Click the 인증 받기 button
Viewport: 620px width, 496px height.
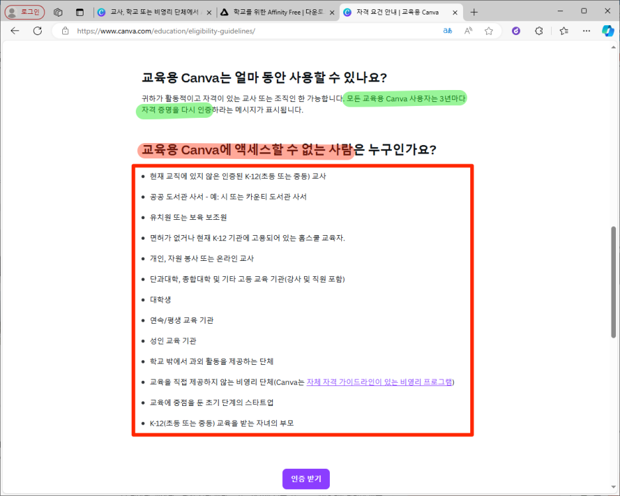[305, 479]
